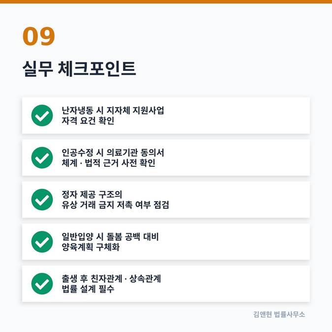Select the text 난자냉동 시 지자체 지원사업
Image resolution: width=332 pixels, height=332 pixels.
point(113,110)
